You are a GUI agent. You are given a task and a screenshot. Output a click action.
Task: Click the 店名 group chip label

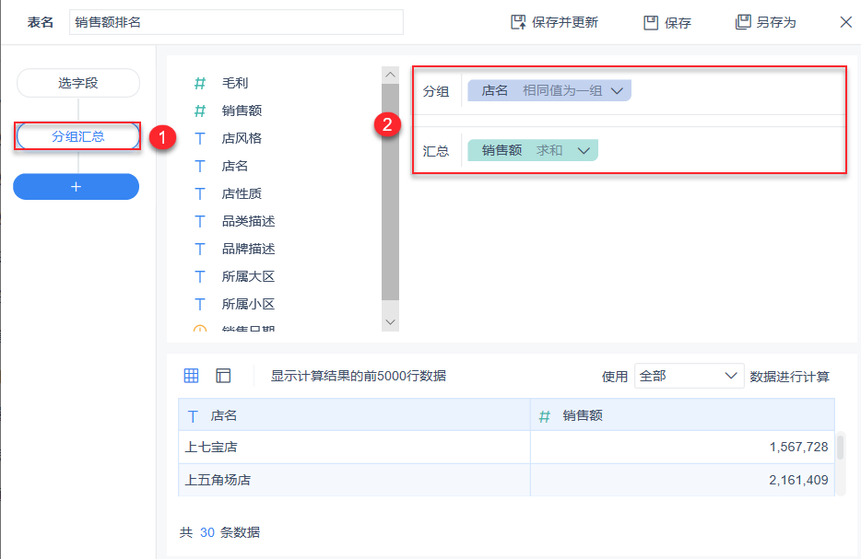tap(495, 90)
